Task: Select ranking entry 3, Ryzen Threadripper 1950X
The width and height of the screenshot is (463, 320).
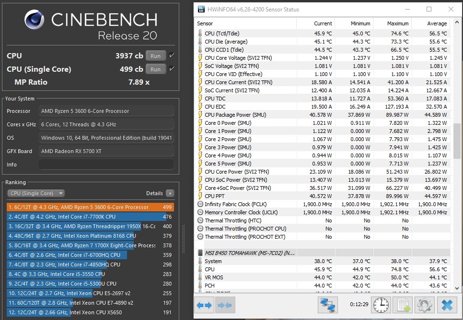Action: tap(91, 226)
